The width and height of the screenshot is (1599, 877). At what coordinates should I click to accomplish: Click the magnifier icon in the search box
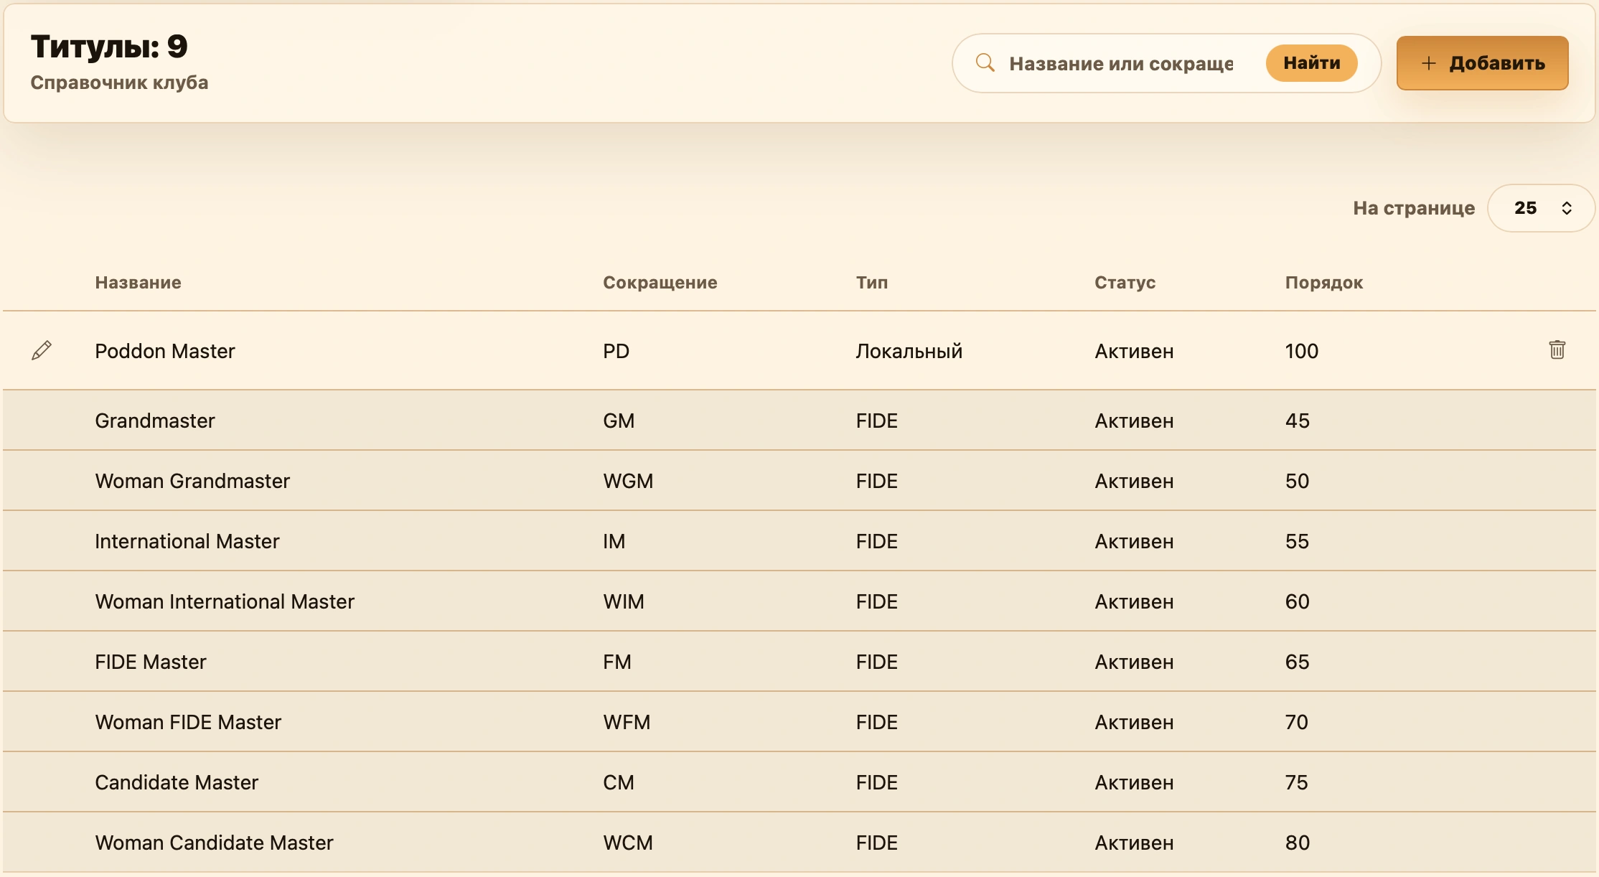coord(985,62)
